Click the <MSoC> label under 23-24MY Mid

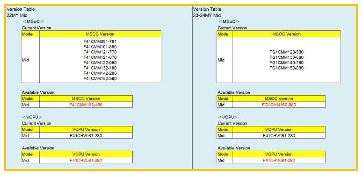coord(229,21)
